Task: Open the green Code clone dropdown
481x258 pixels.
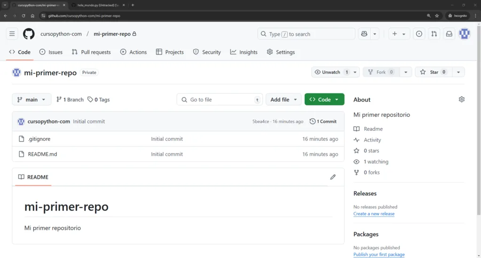Action: tap(324, 99)
